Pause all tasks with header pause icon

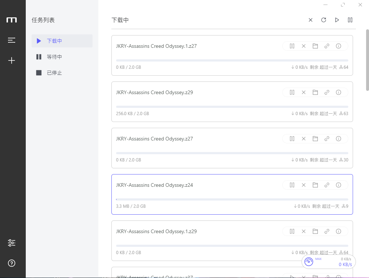point(350,20)
